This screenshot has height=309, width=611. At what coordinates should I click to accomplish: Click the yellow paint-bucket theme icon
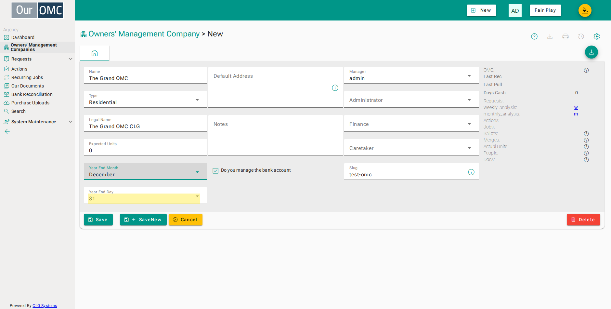tap(585, 10)
